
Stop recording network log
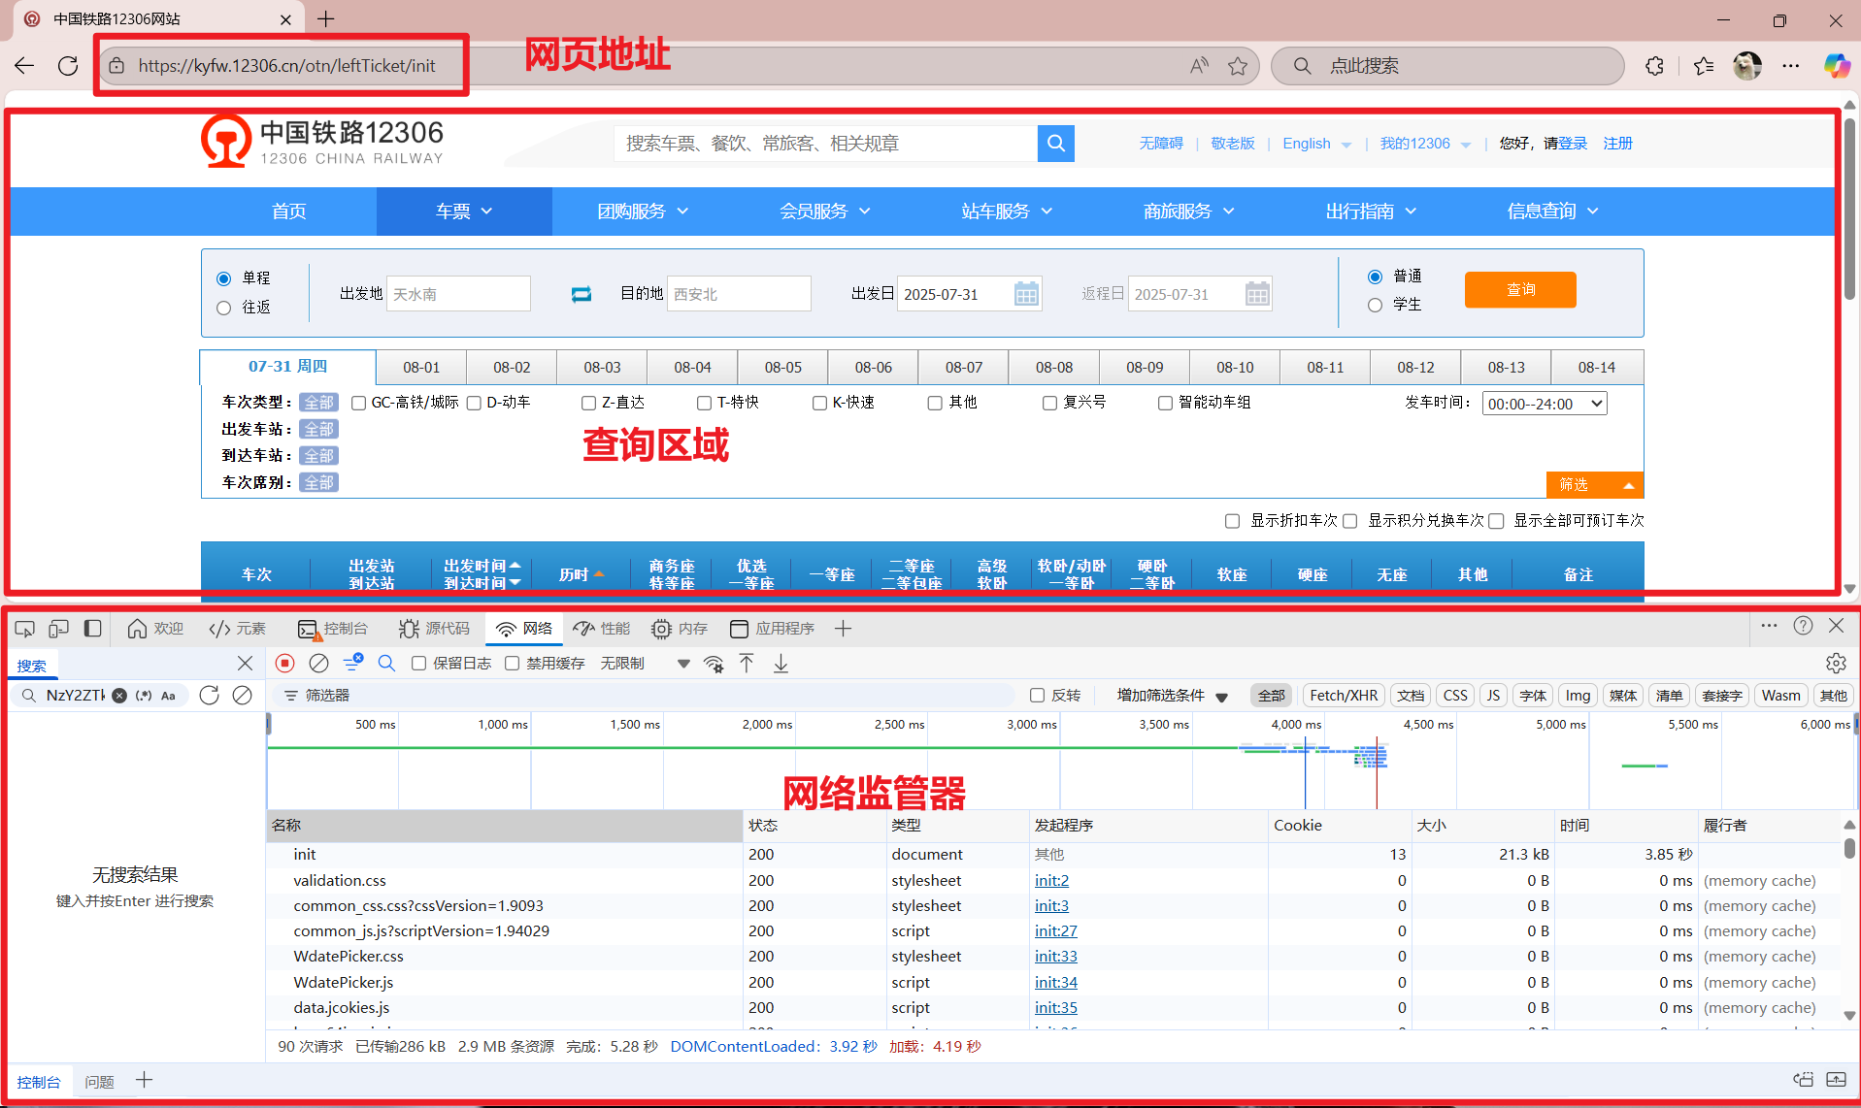pyautogui.click(x=284, y=664)
